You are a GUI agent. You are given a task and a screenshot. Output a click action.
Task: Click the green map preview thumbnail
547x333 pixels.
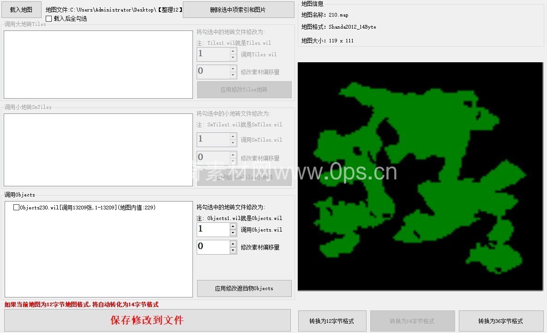coord(420,176)
